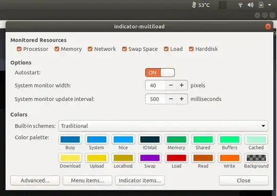Uncheck the Processor checkbox

pyautogui.click(x=19, y=49)
